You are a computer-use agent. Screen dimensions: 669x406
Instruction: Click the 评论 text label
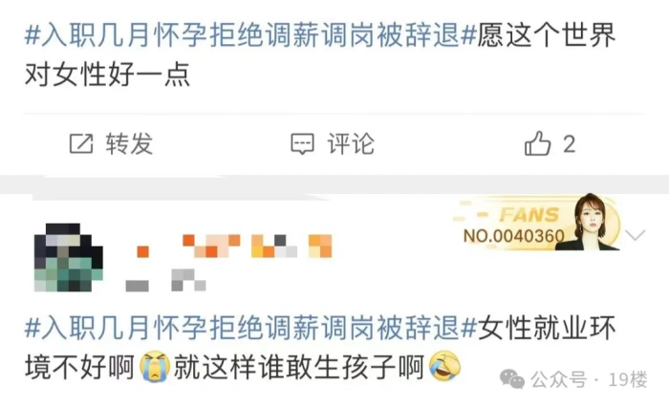351,143
